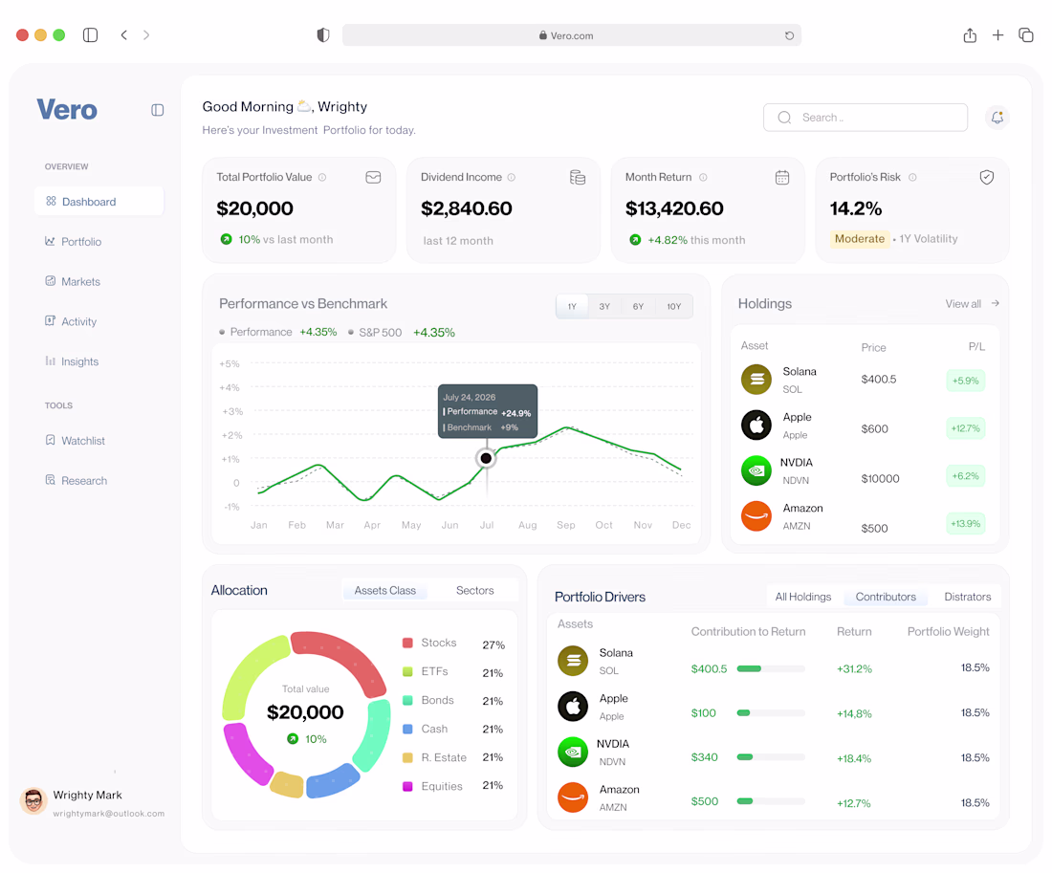1052x873 pixels.
Task: Select the 10Y time range
Action: 673,306
